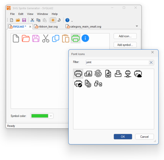Viewport: 164px width, 160px height.
Task: Select the blank document sprite icon
Action: 16,38
